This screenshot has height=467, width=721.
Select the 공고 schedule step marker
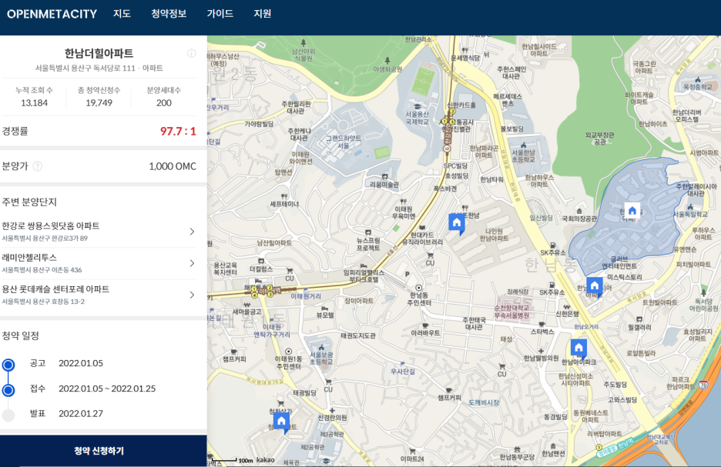pyautogui.click(x=8, y=365)
